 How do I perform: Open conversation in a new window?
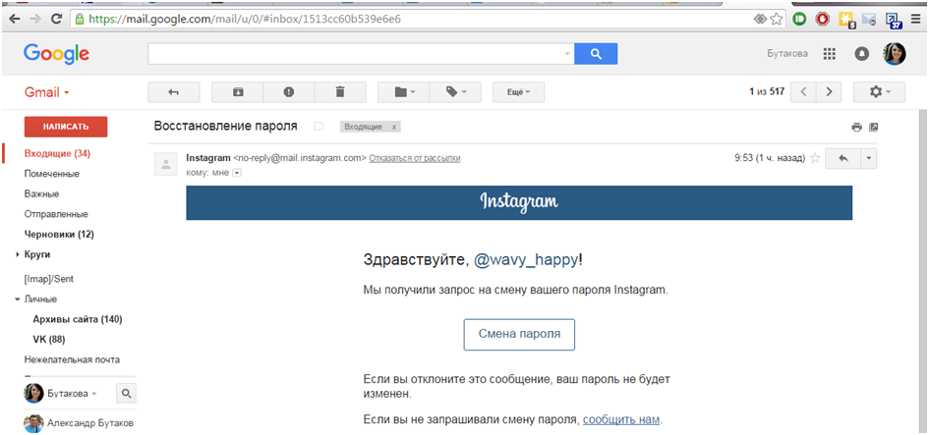pyautogui.click(x=873, y=127)
